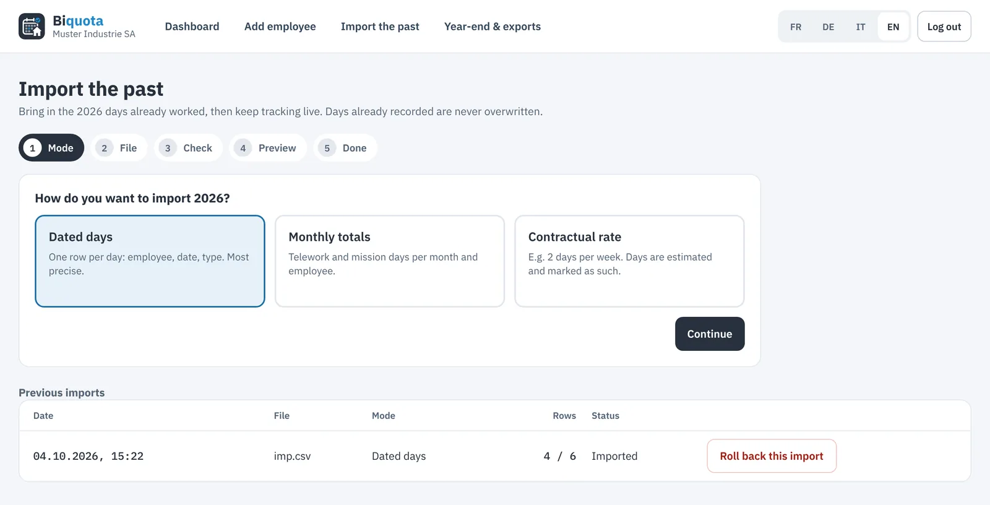Click the Biquota calendar logo icon
This screenshot has height=505, width=990.
coord(32,26)
